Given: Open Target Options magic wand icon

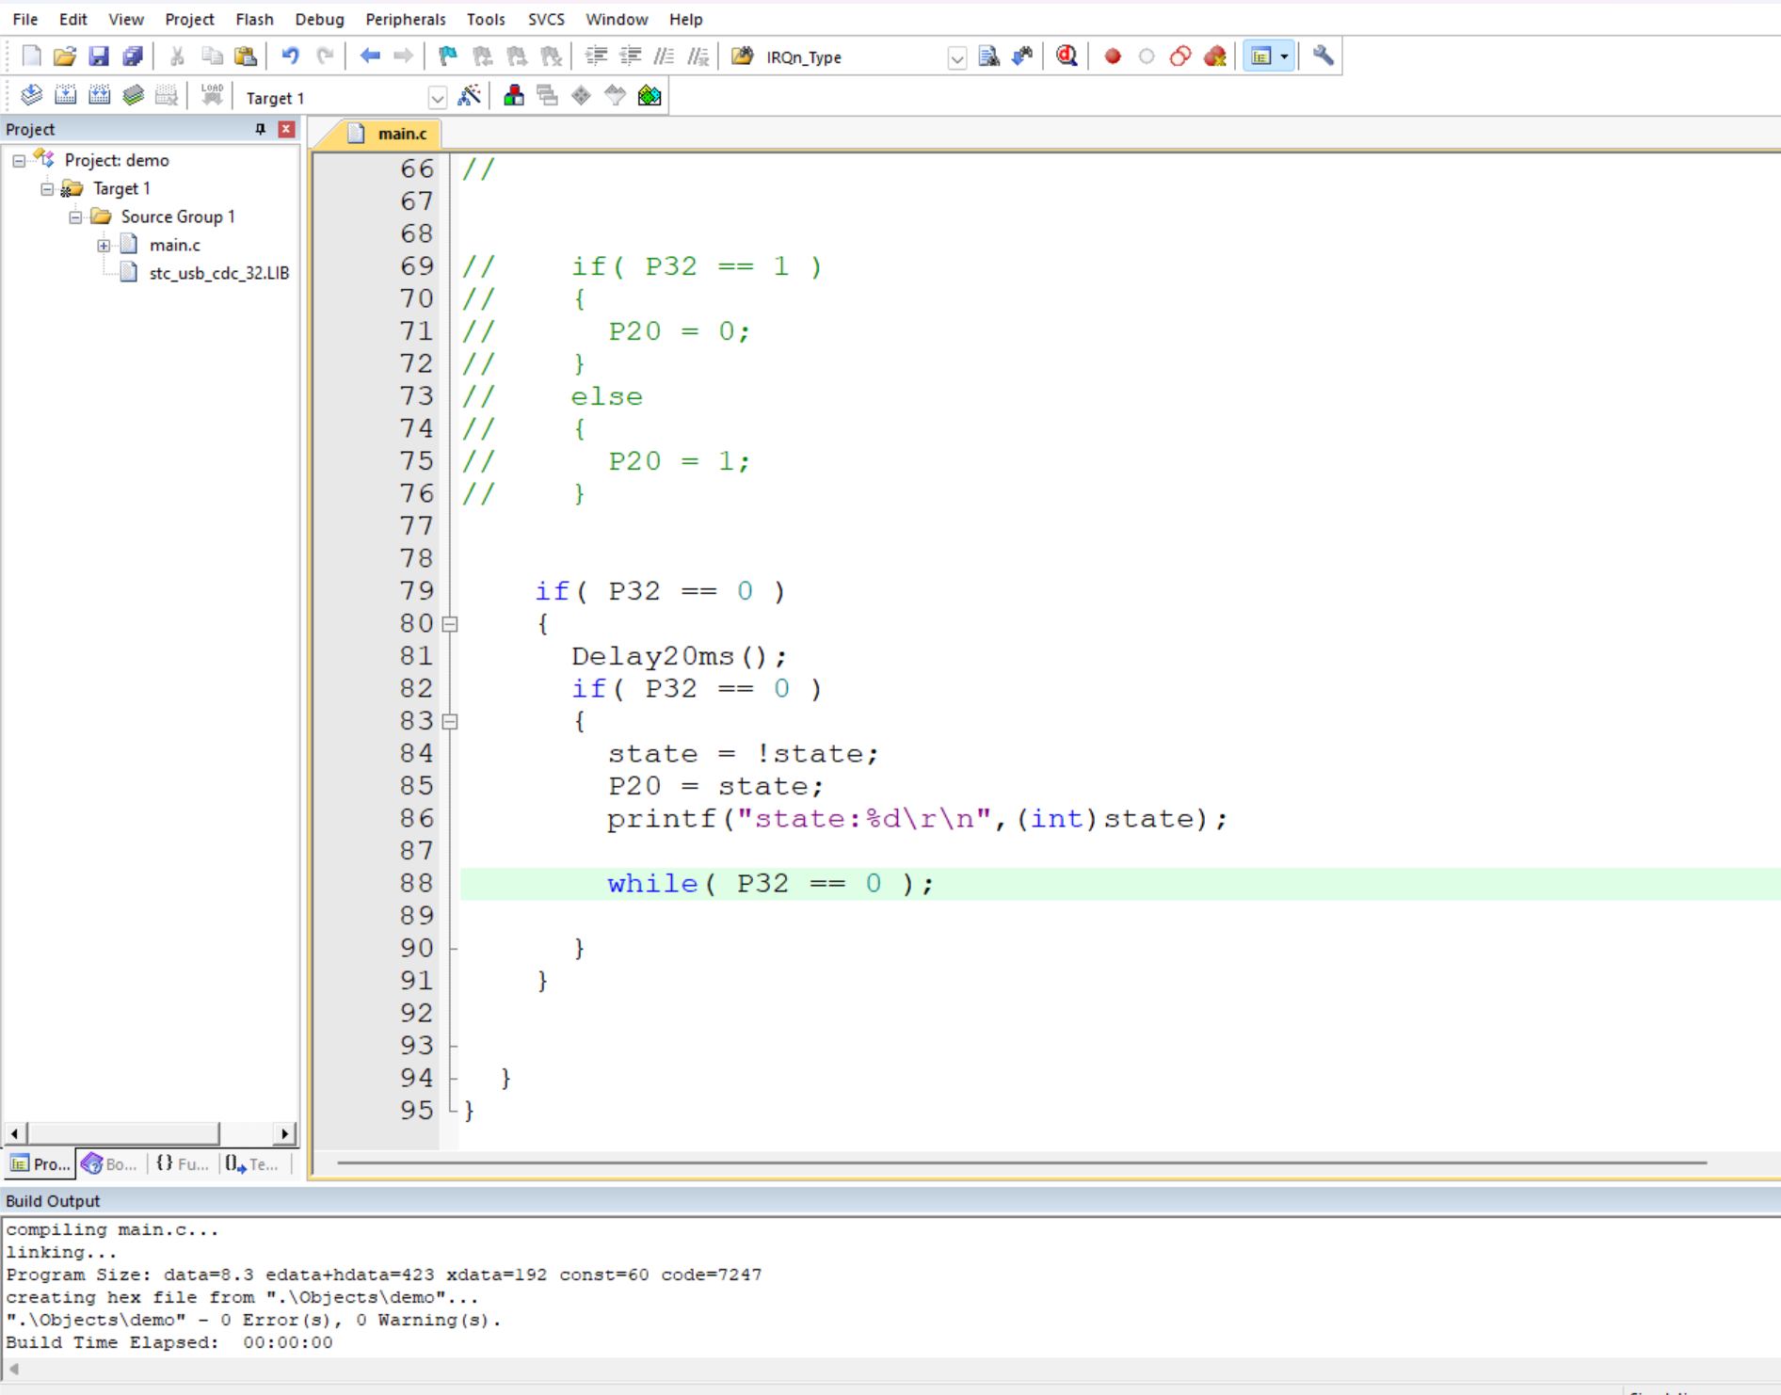Looking at the screenshot, I should [x=469, y=96].
